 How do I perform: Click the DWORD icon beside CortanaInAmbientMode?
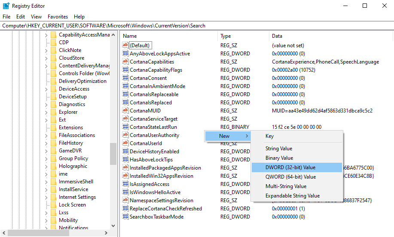point(125,86)
